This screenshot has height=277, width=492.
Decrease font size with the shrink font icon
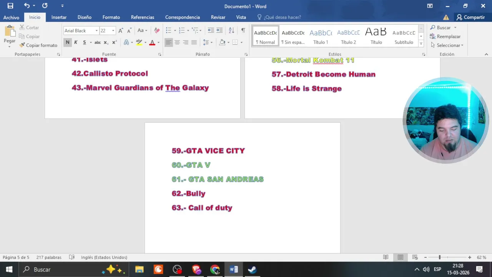tap(129, 30)
